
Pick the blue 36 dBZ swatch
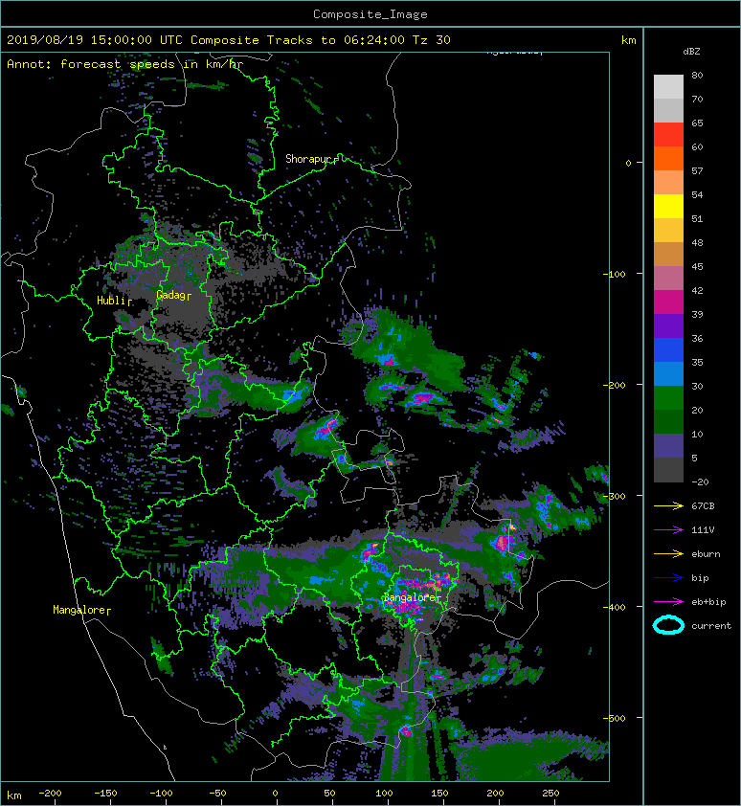[x=668, y=349]
